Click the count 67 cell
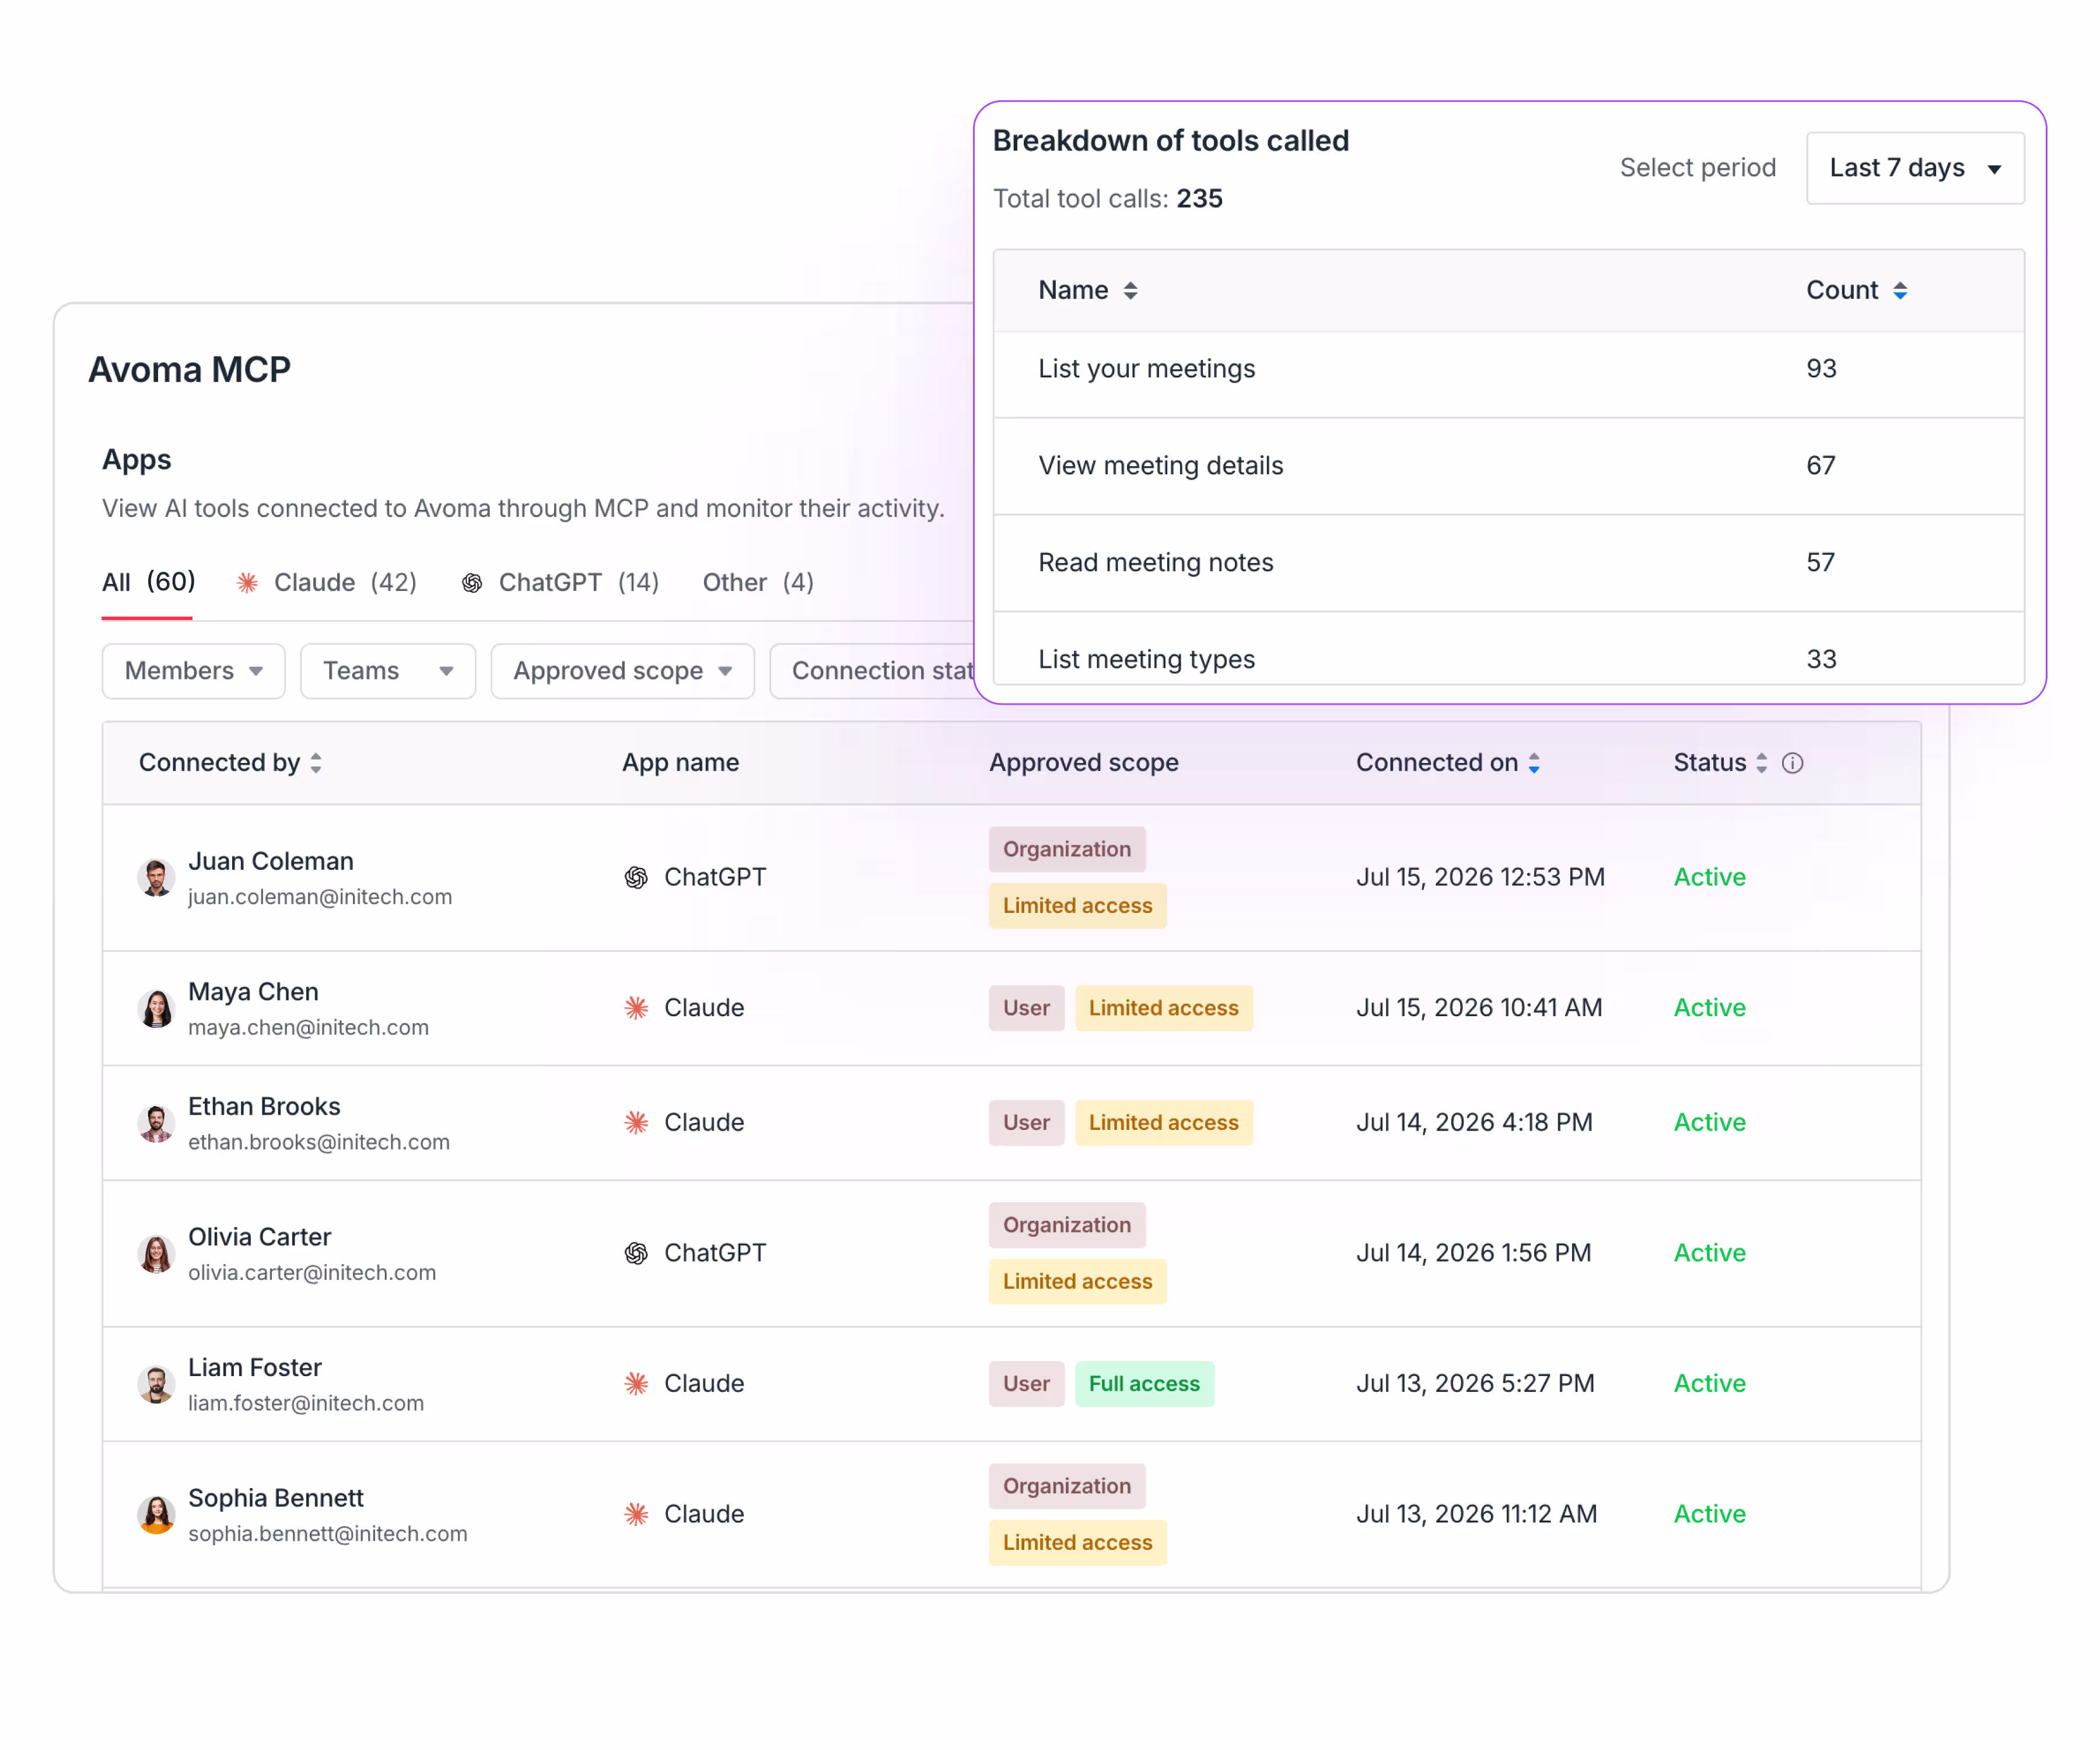The height and width of the screenshot is (1750, 2100). 1821,466
